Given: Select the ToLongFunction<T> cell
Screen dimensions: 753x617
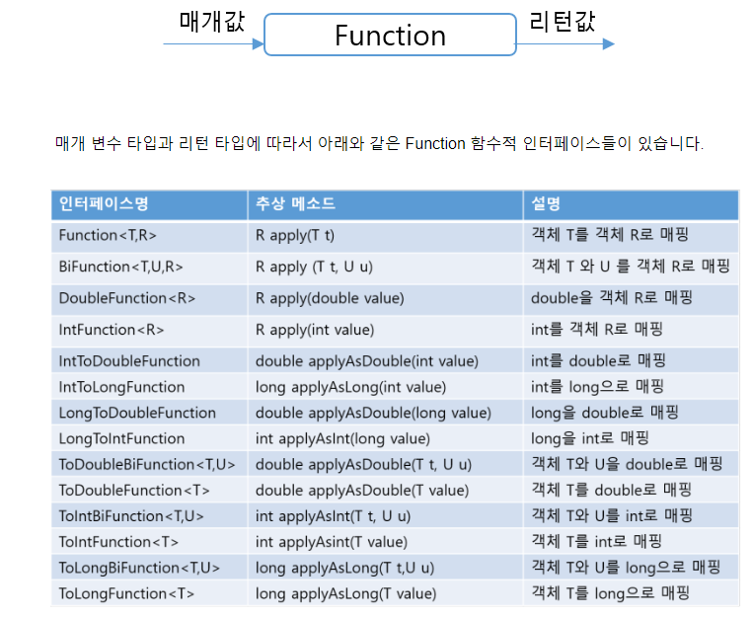Looking at the screenshot, I should [x=149, y=593].
